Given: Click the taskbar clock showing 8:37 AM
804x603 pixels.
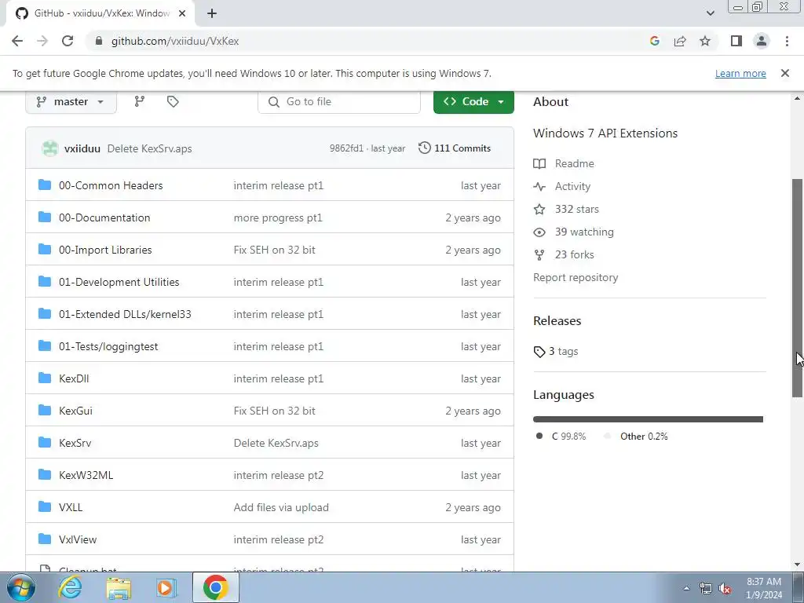Looking at the screenshot, I should [x=764, y=588].
